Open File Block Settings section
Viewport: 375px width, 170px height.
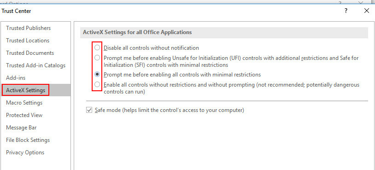[28, 140]
